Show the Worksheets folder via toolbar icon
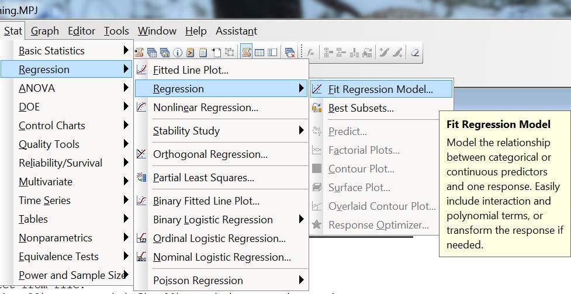 pos(152,53)
